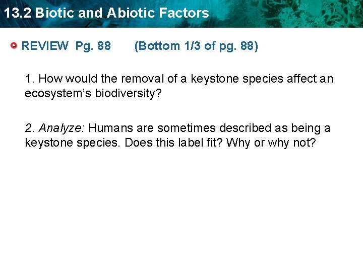Select the word "biodiversity?" in question one
The image size is (363, 272).
128,94
